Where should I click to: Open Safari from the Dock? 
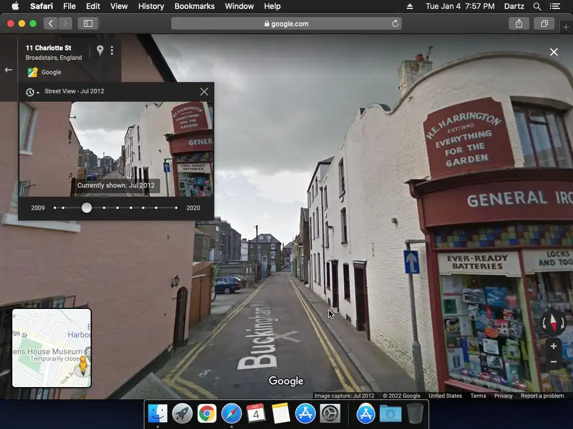point(231,414)
